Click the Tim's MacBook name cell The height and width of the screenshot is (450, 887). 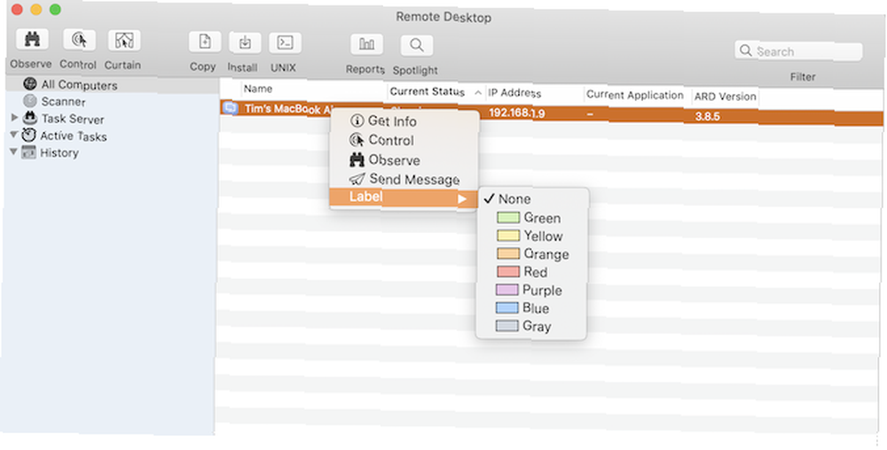point(287,109)
